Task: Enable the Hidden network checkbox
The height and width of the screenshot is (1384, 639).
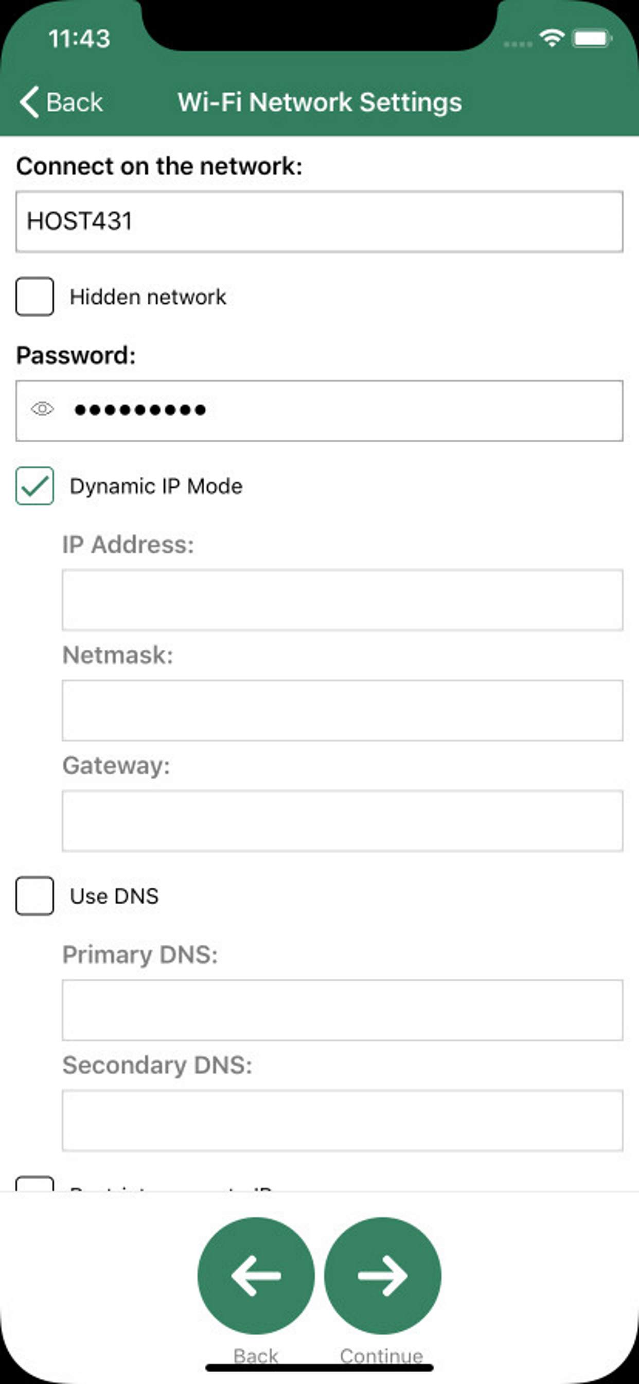Action: coord(34,297)
